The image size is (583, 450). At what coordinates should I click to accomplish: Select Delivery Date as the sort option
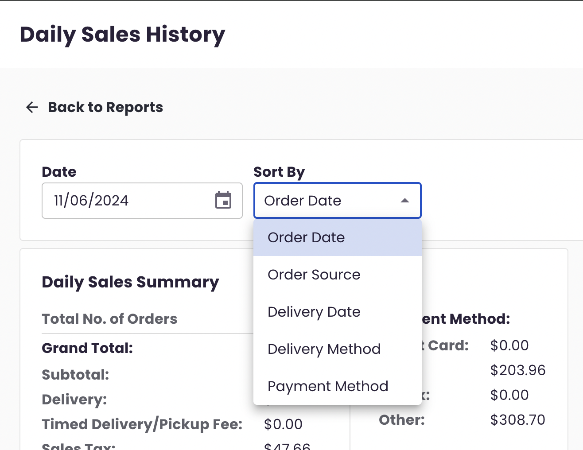click(314, 312)
